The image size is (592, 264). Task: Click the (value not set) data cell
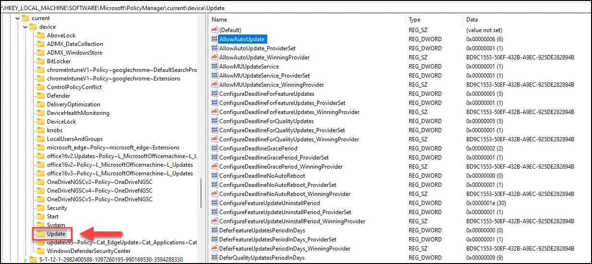tap(484, 30)
